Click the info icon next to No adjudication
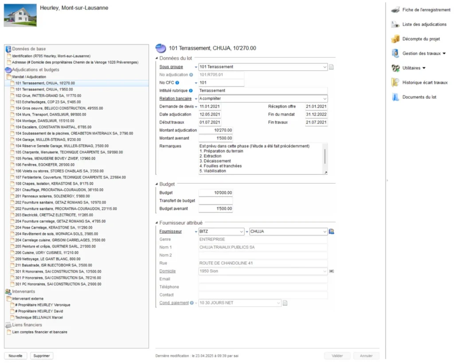The image size is (454, 363). pyautogui.click(x=191, y=75)
